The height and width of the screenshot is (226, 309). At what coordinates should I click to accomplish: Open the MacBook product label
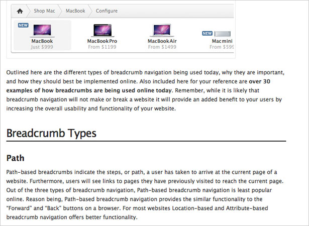[42, 41]
